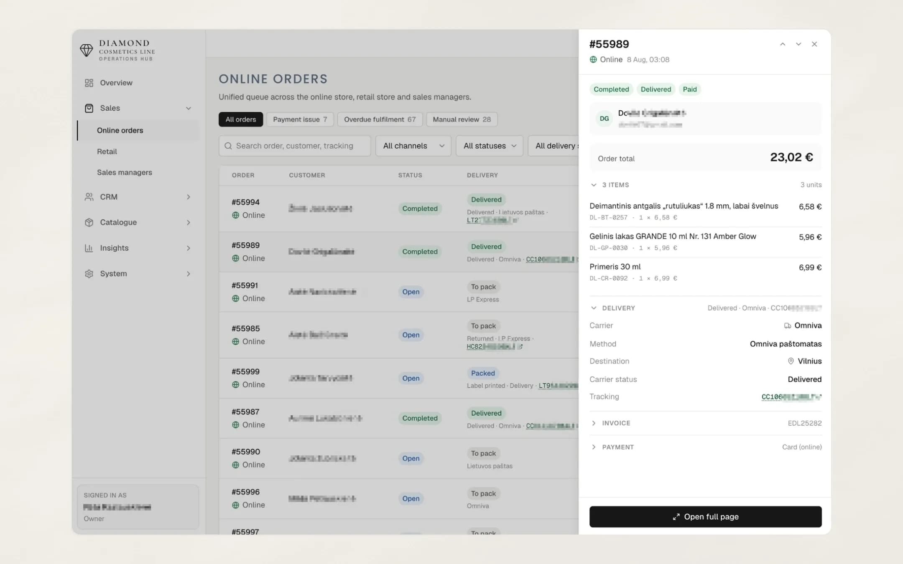Click the search order, customer, tracking field
The image size is (903, 564).
(295, 146)
